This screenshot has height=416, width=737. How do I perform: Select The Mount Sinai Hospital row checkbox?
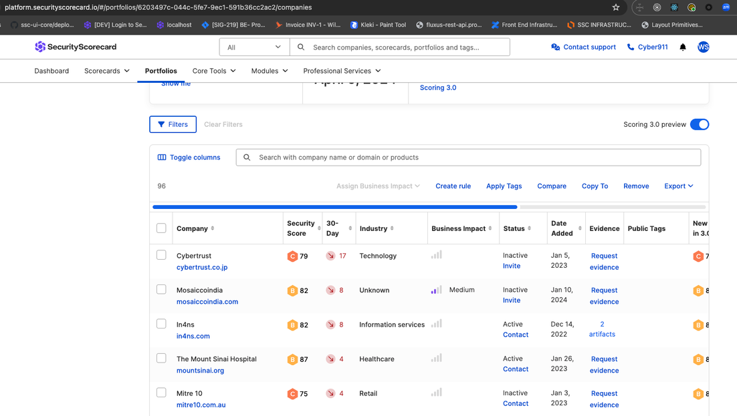pyautogui.click(x=161, y=359)
